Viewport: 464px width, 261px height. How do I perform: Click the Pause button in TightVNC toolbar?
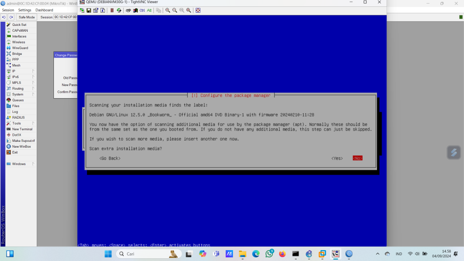[x=112, y=10]
